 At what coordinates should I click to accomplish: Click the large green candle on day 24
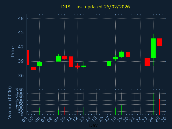pos(153,48)
